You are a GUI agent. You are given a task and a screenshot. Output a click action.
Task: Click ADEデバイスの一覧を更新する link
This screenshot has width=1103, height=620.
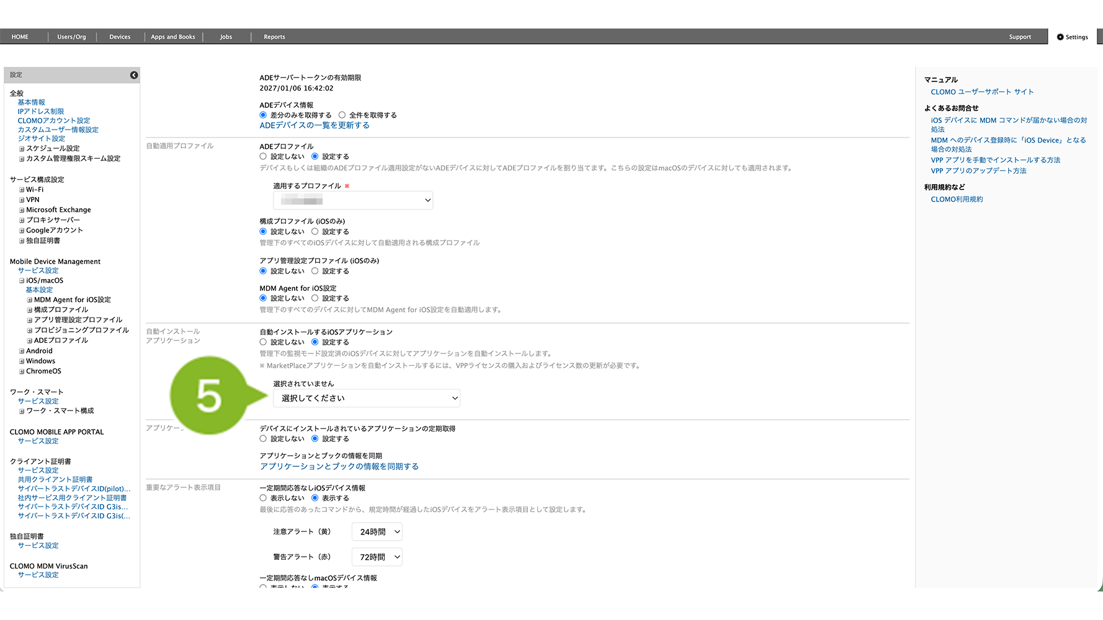pyautogui.click(x=315, y=125)
